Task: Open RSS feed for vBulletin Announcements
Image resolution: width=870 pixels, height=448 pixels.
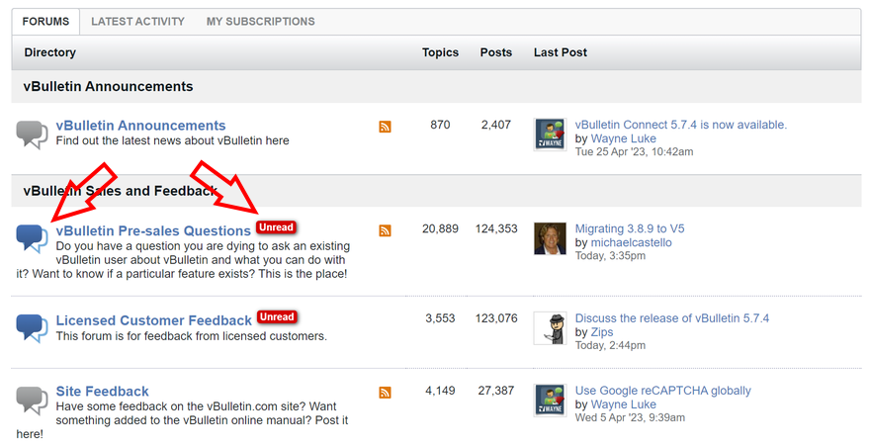Action: [x=385, y=127]
